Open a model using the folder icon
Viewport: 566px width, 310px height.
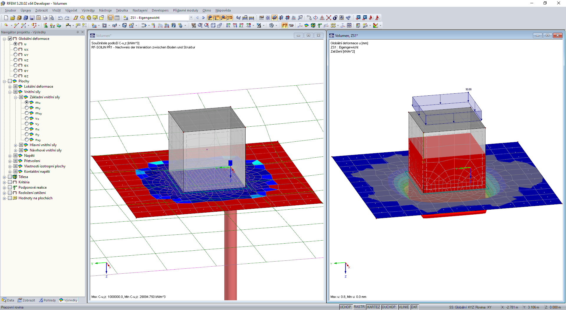pyautogui.click(x=12, y=18)
